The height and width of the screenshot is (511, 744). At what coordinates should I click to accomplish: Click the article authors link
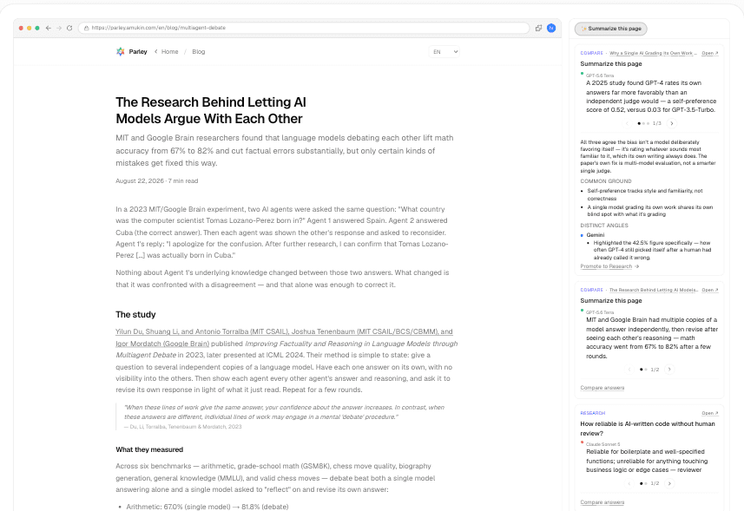(284, 337)
